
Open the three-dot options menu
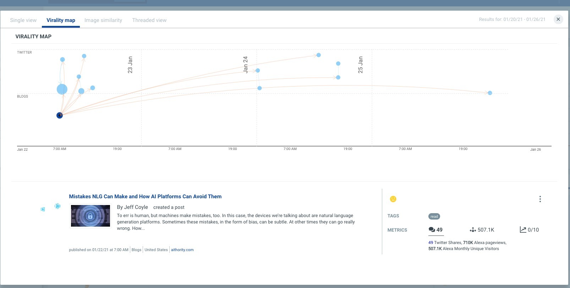click(540, 199)
